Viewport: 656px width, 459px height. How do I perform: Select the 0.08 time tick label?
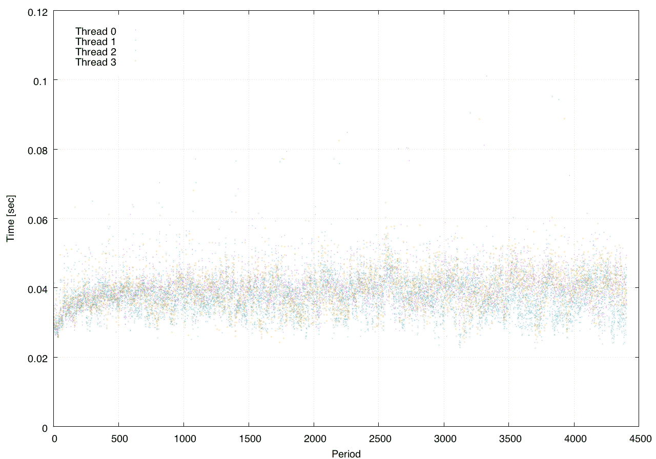click(x=37, y=150)
